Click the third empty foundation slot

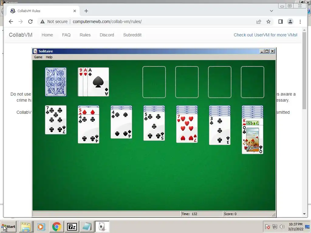tap(220, 82)
